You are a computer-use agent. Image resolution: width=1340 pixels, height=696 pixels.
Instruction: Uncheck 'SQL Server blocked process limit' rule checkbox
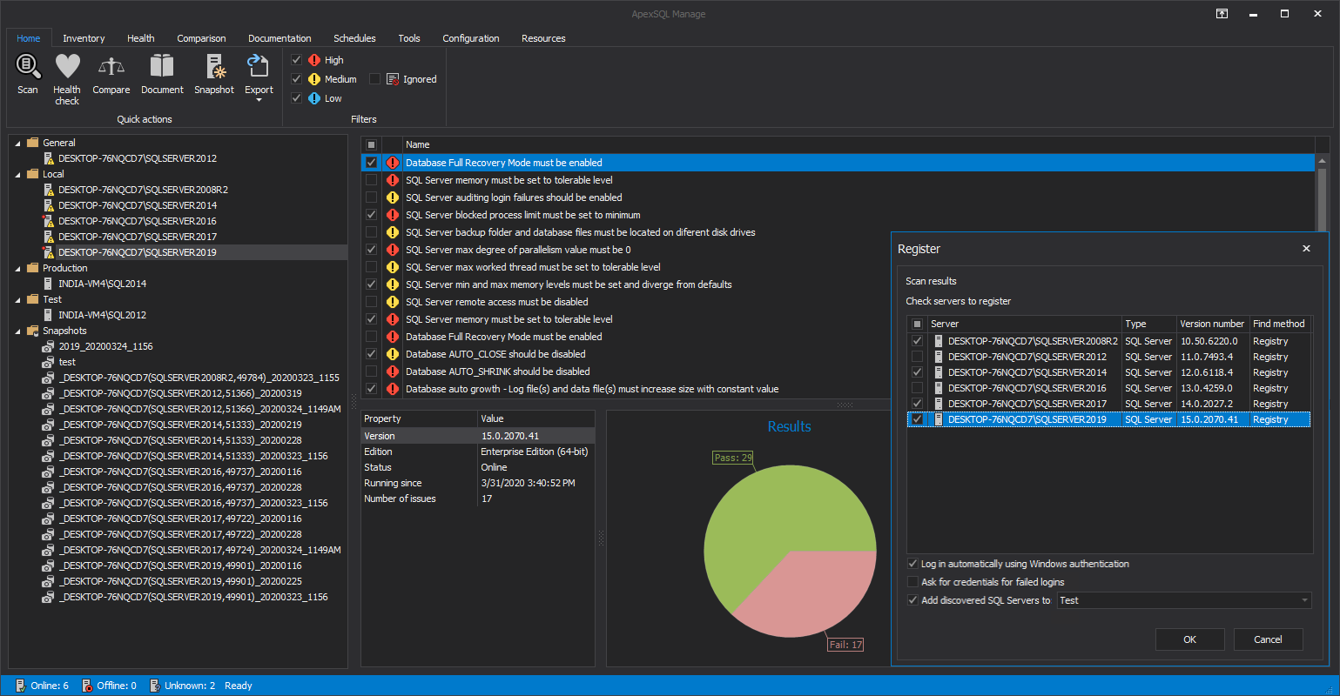coord(371,215)
